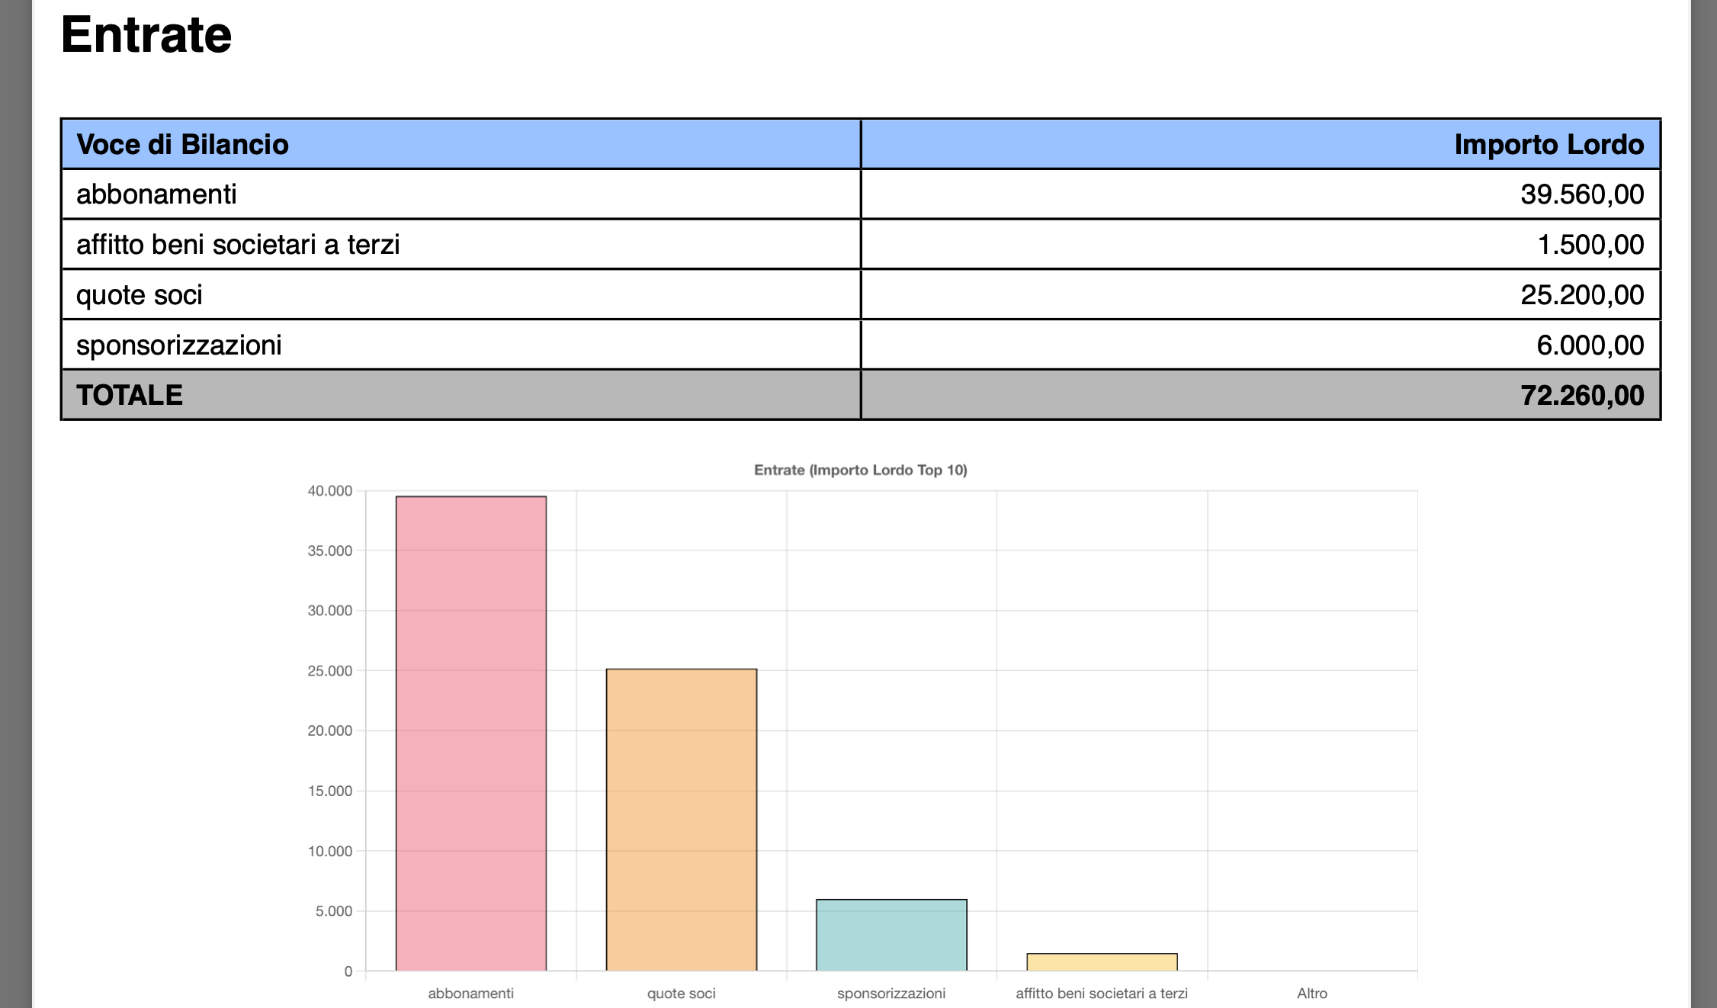1717x1008 pixels.
Task: Click the 39.560,00 amount cell
Action: [1581, 194]
